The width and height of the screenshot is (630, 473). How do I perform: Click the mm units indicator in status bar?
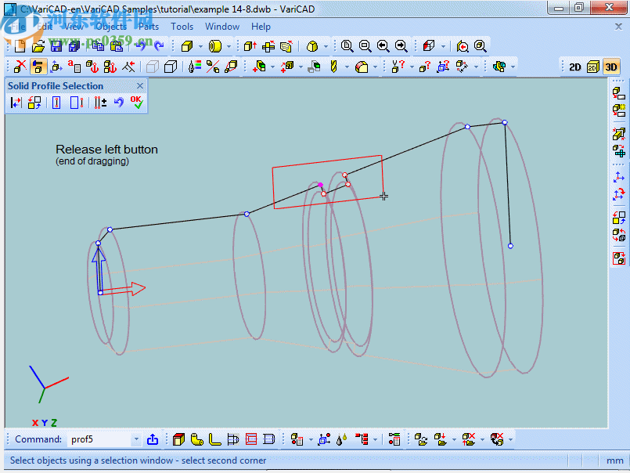(614, 460)
